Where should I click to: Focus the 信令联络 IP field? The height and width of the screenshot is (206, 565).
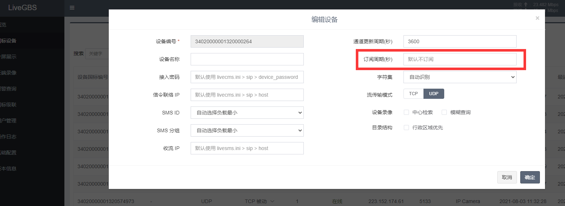click(x=247, y=95)
